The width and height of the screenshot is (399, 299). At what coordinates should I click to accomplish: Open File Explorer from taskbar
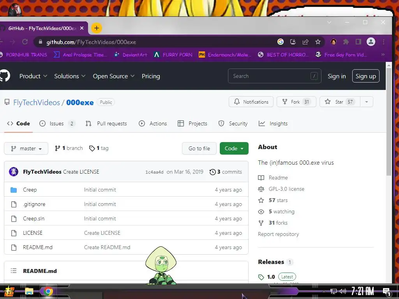29,291
